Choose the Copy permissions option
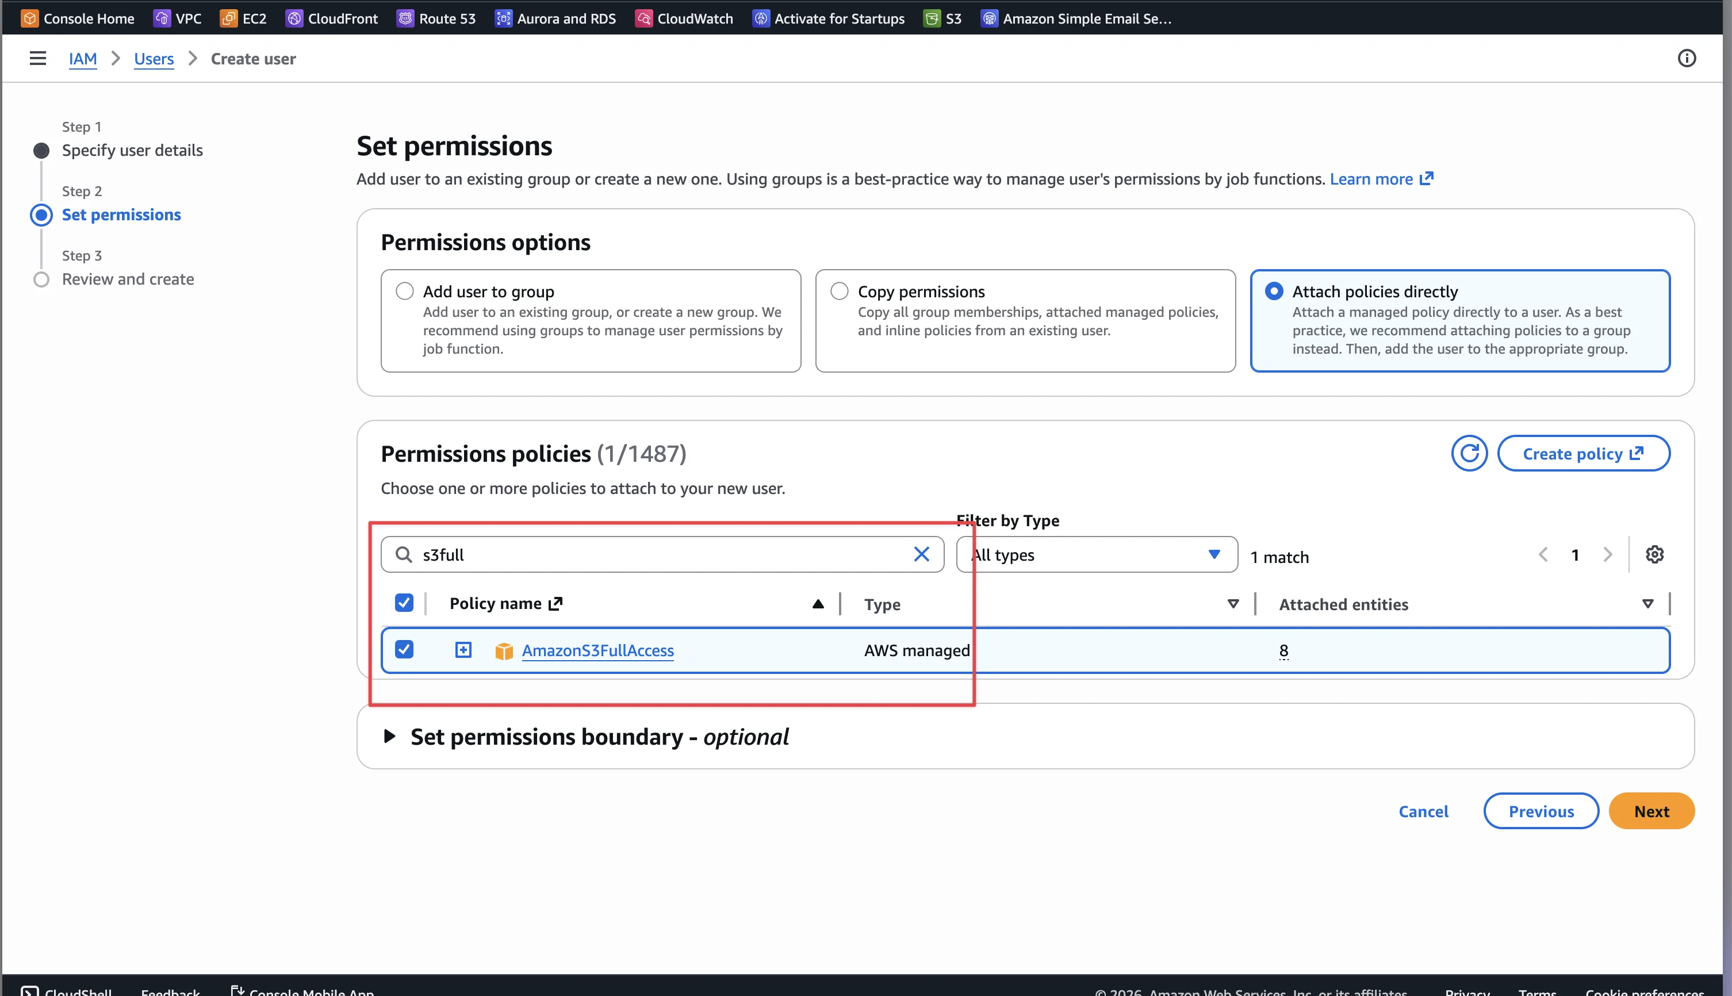The image size is (1732, 996). [x=838, y=291]
